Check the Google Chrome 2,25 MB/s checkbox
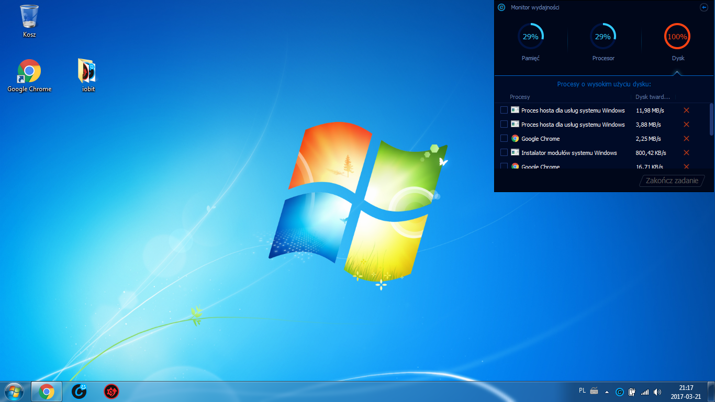 tap(504, 138)
